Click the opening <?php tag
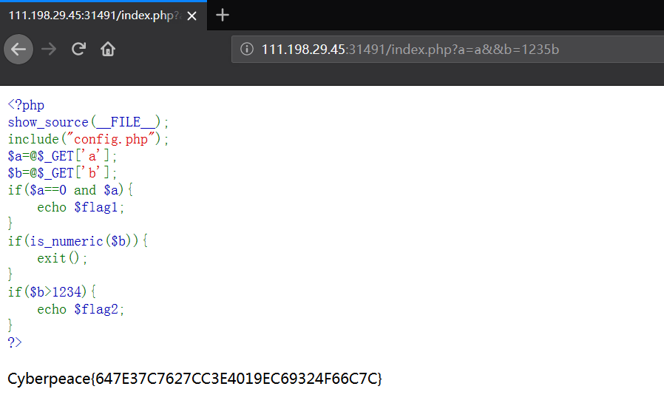Screen dimensions: 664x409 click(x=26, y=105)
